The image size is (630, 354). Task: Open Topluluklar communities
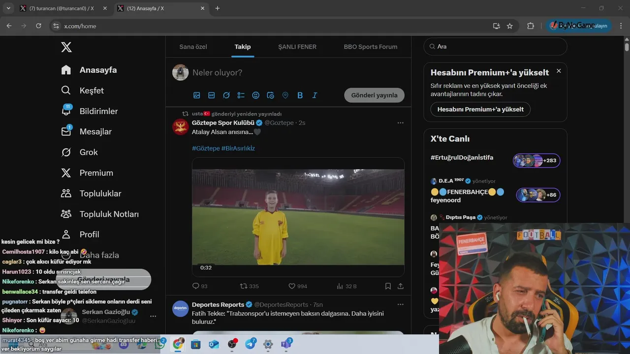point(91,193)
